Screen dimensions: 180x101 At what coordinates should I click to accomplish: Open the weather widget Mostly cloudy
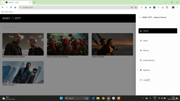click(x=9, y=98)
